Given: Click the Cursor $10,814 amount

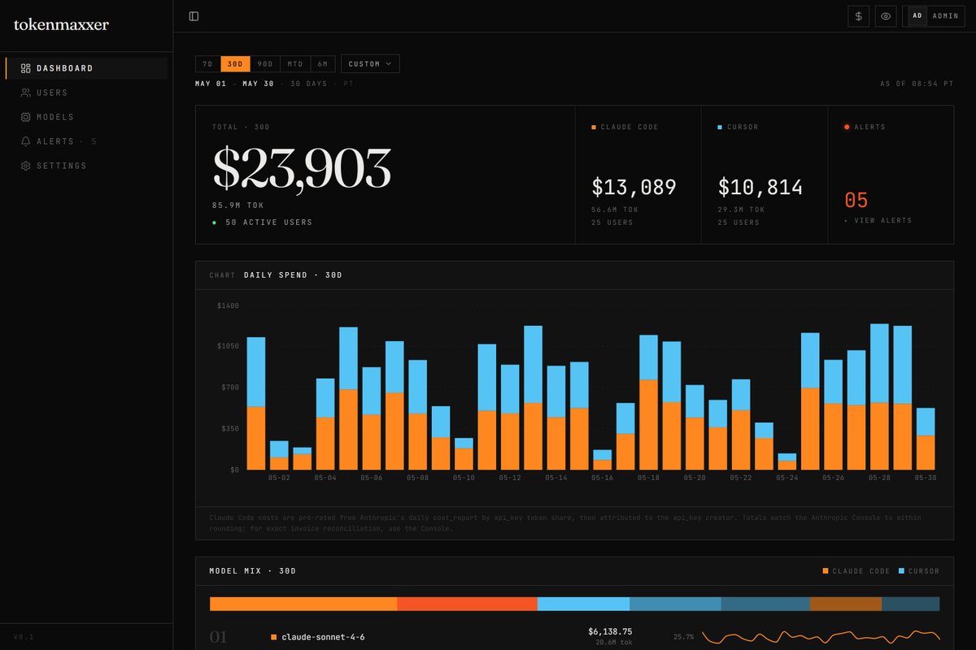Looking at the screenshot, I should (x=760, y=188).
